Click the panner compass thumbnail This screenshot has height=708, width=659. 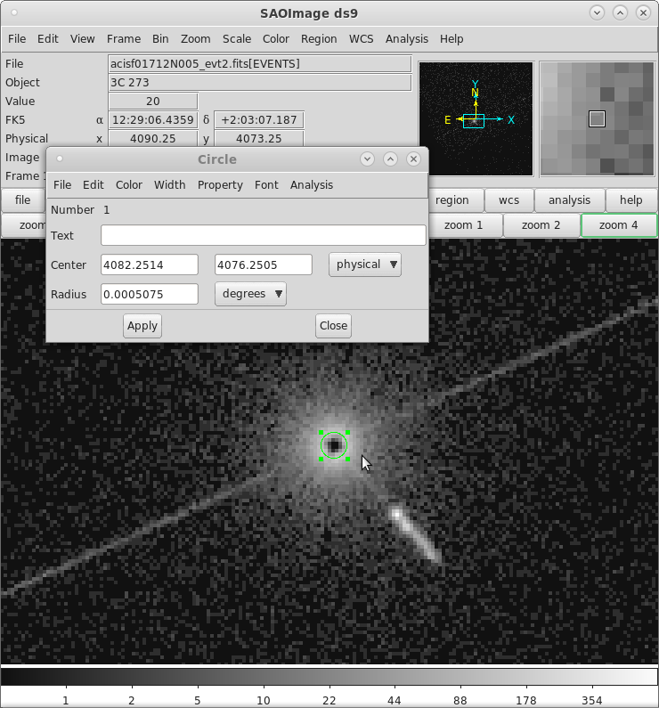point(476,118)
